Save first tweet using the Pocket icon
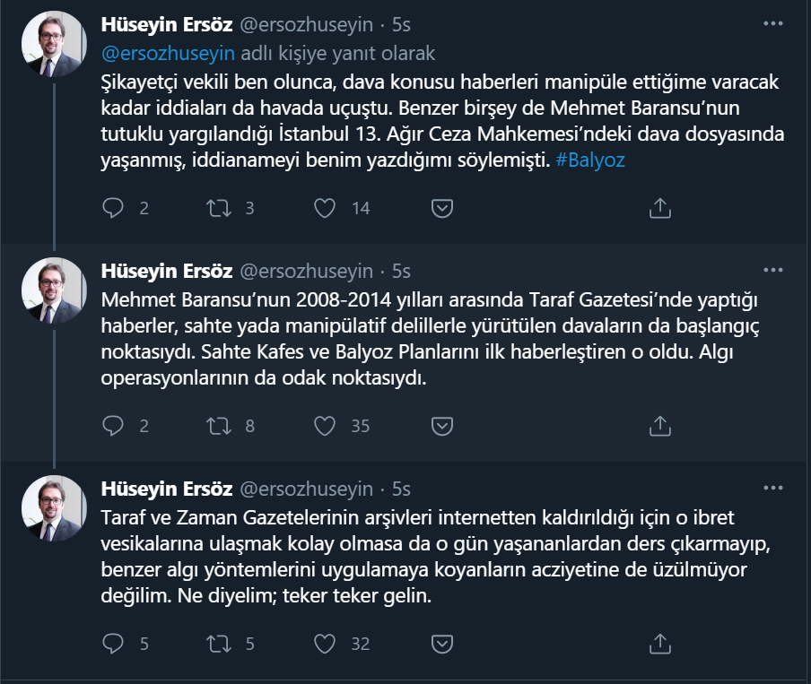811x684 pixels. coord(441,208)
